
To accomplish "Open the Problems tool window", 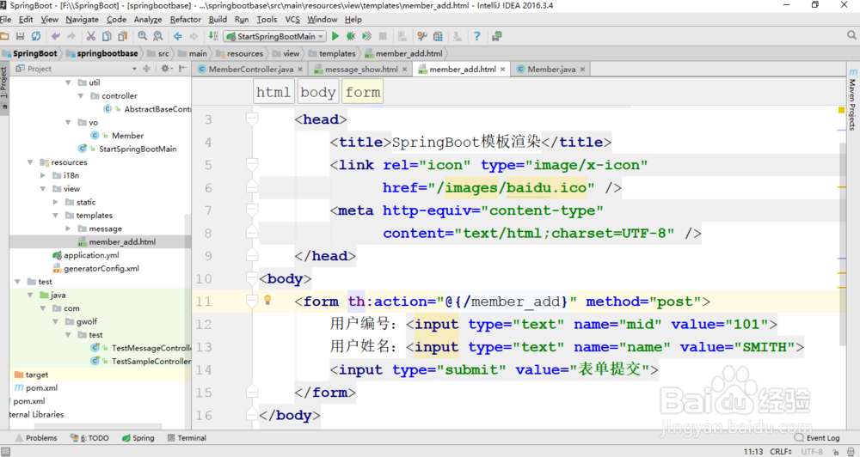I will coord(36,438).
